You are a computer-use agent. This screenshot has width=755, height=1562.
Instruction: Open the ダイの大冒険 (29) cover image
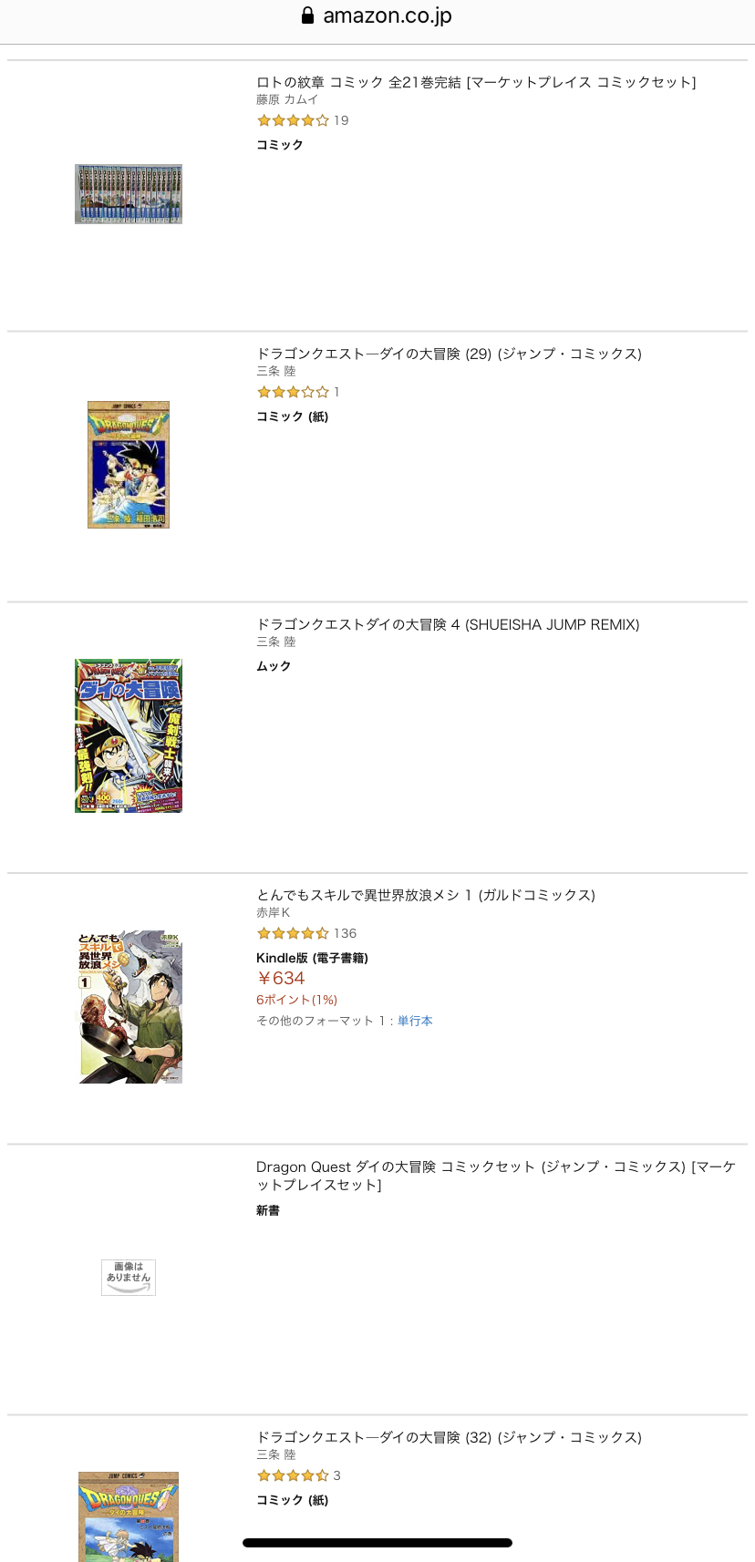pos(129,465)
